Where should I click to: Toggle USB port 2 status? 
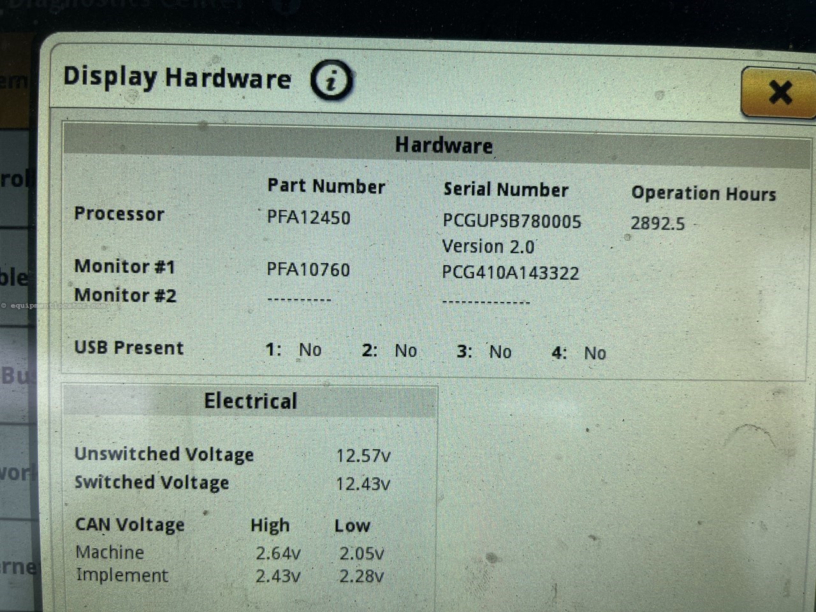389,350
